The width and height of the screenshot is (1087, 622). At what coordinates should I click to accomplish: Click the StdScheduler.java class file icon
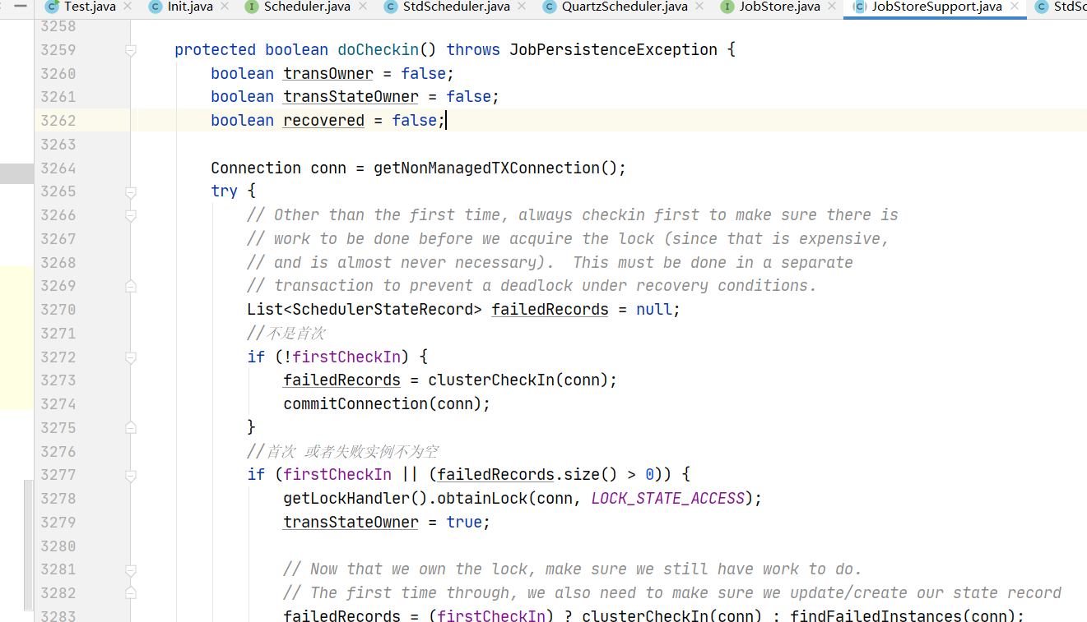tap(391, 7)
